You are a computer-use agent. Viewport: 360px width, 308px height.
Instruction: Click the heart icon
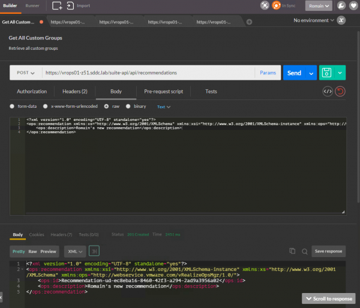point(353,5)
